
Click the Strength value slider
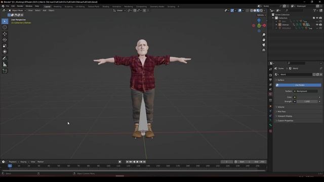307,102
